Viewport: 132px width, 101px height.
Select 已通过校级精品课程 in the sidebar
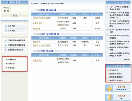click(x=16, y=50)
